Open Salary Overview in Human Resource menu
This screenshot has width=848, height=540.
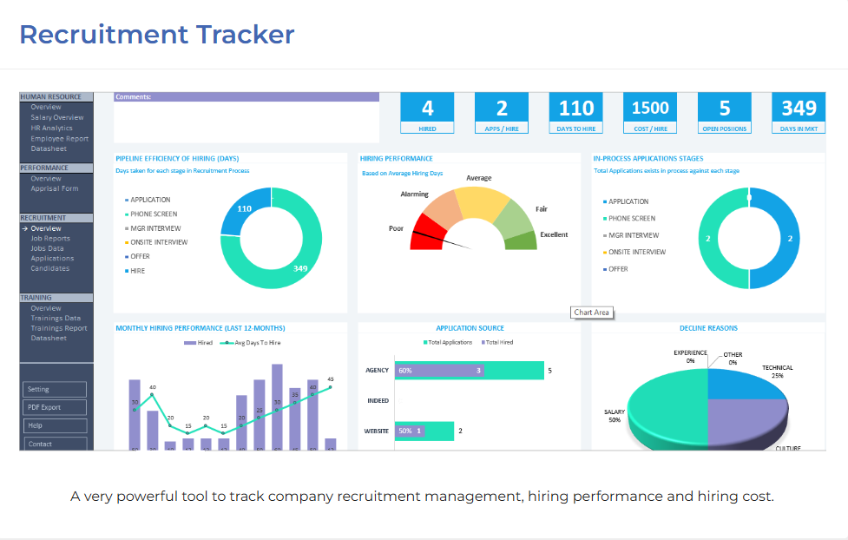[x=57, y=117]
